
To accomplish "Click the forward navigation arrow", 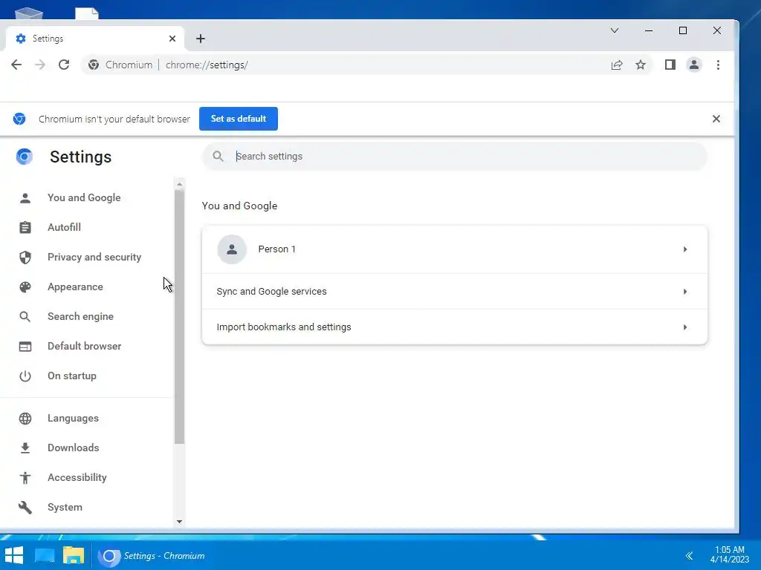I will [40, 65].
